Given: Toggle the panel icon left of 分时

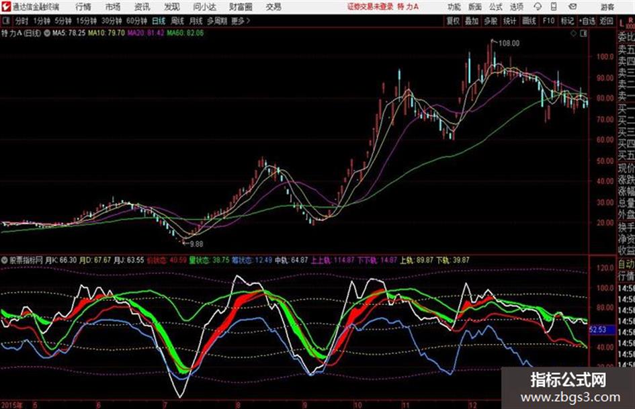Looking at the screenshot, I should pos(5,21).
